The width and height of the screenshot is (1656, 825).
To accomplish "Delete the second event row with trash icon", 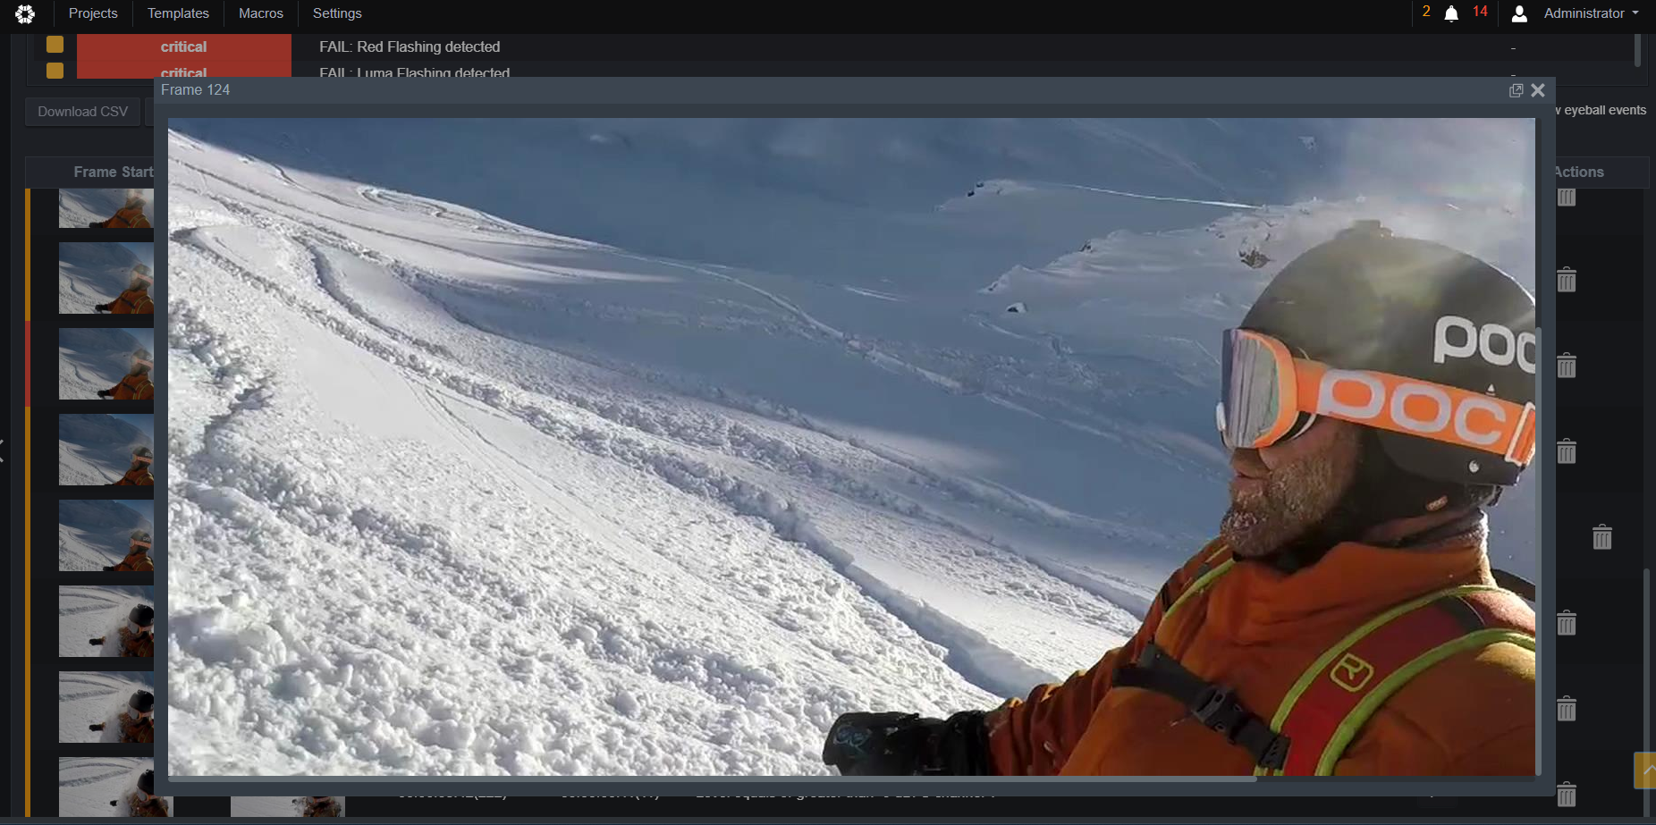I will (x=1567, y=280).
